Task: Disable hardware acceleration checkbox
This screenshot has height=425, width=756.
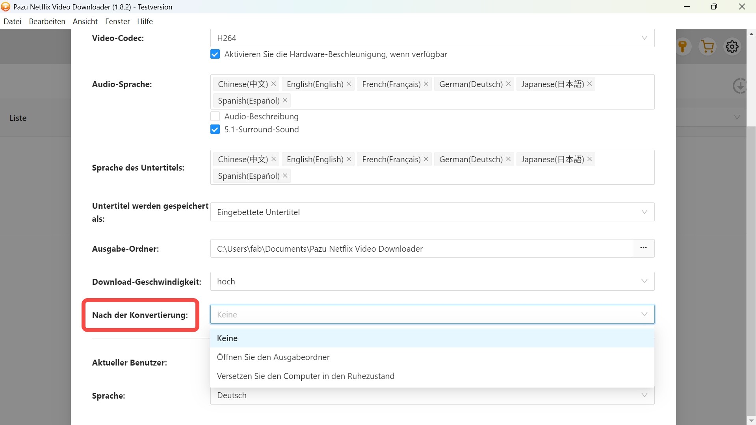Action: [x=215, y=54]
